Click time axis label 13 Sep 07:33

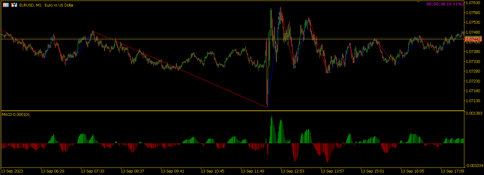tap(92, 171)
